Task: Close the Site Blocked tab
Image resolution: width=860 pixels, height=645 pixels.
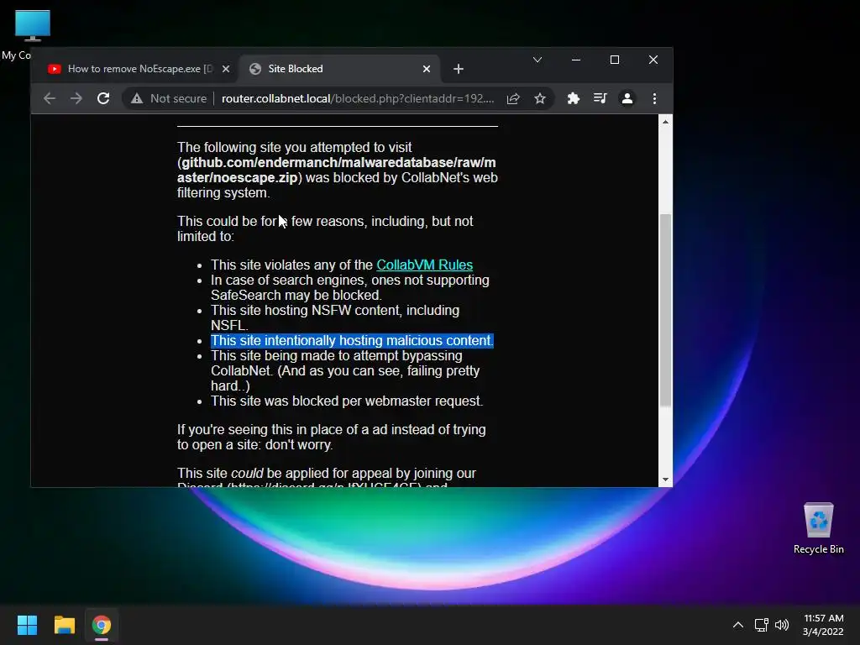Action: (x=427, y=69)
